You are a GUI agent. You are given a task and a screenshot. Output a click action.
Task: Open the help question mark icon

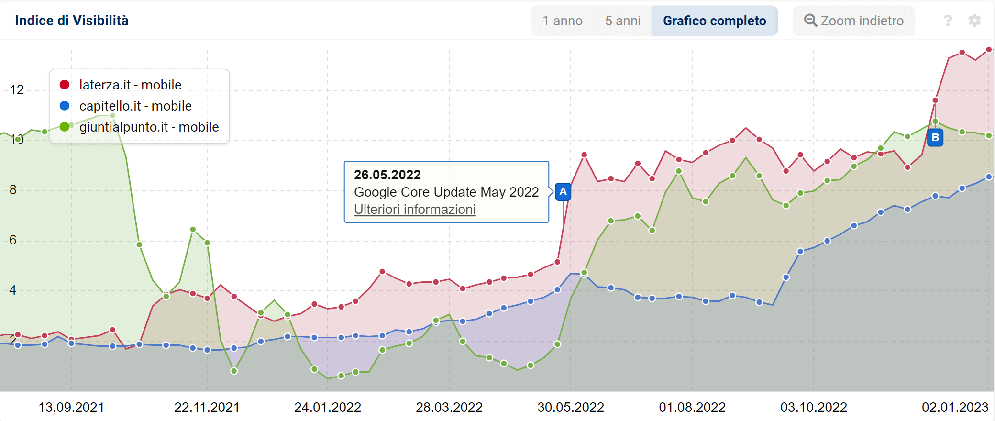948,21
